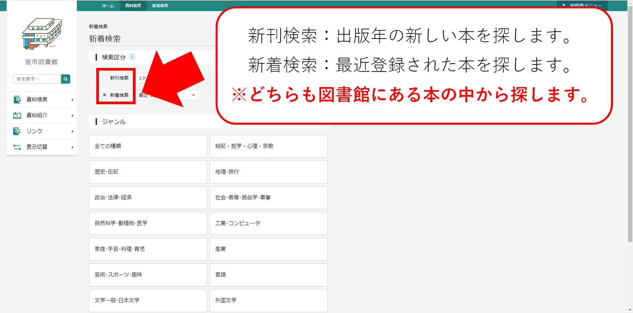Choose the 外国文学 genre button
The width and height of the screenshot is (633, 313).
pos(269,300)
